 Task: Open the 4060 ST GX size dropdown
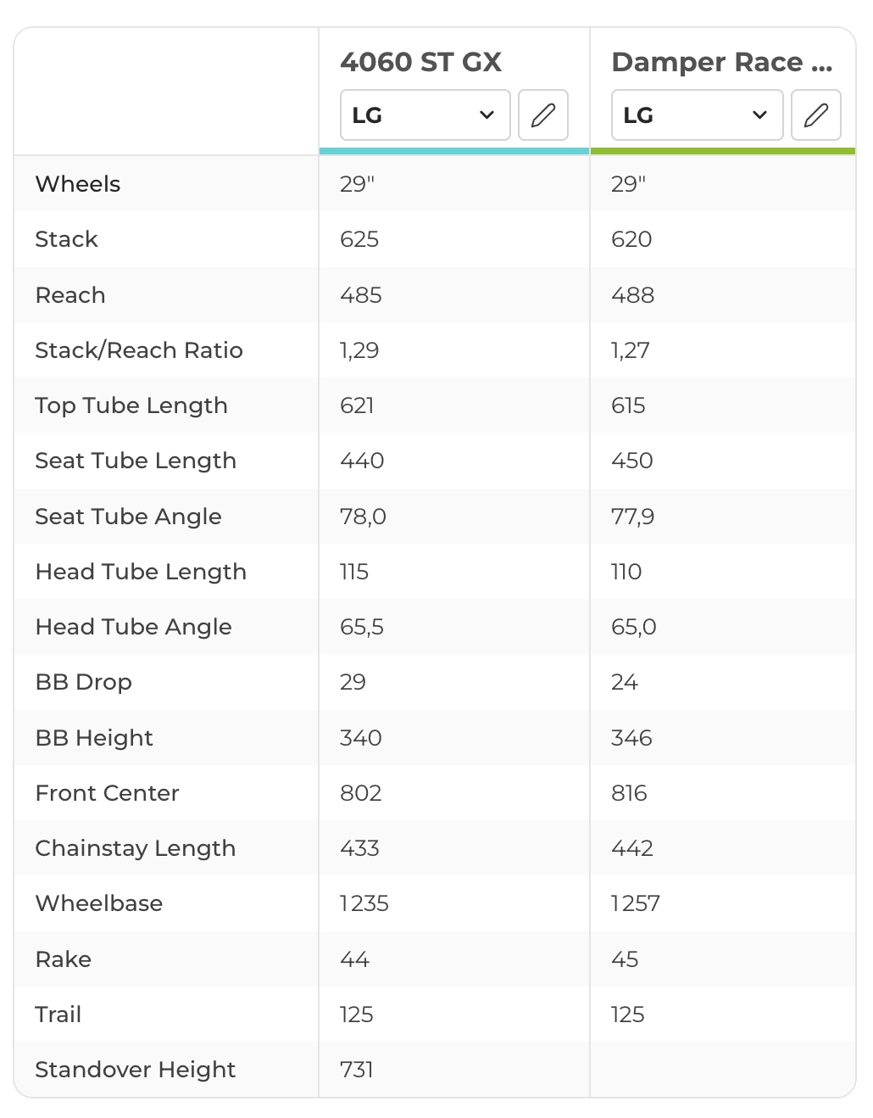pos(425,115)
